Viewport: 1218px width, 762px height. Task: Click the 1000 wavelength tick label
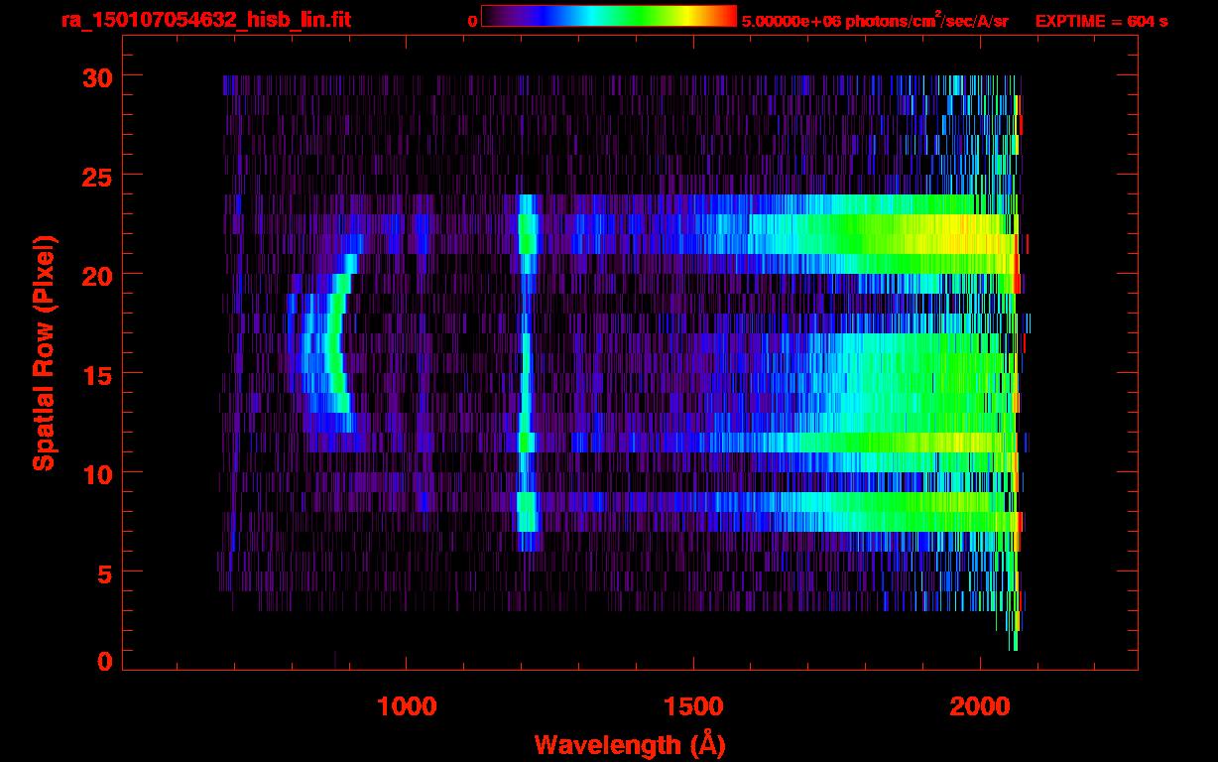(407, 706)
